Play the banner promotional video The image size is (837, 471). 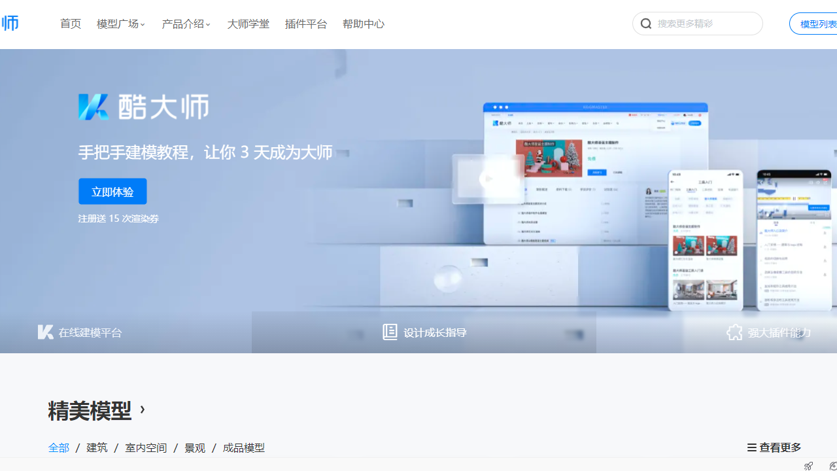click(x=488, y=179)
